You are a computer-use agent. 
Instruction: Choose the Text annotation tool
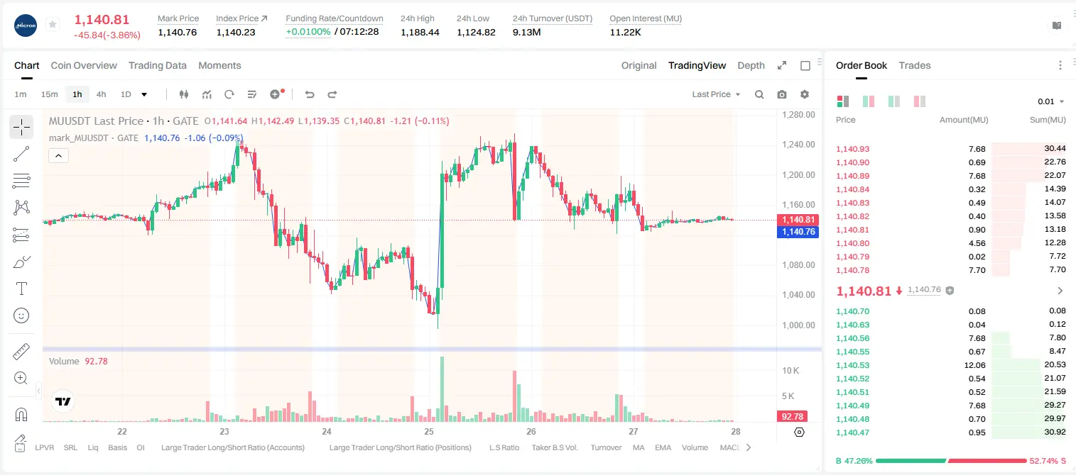coord(21,289)
